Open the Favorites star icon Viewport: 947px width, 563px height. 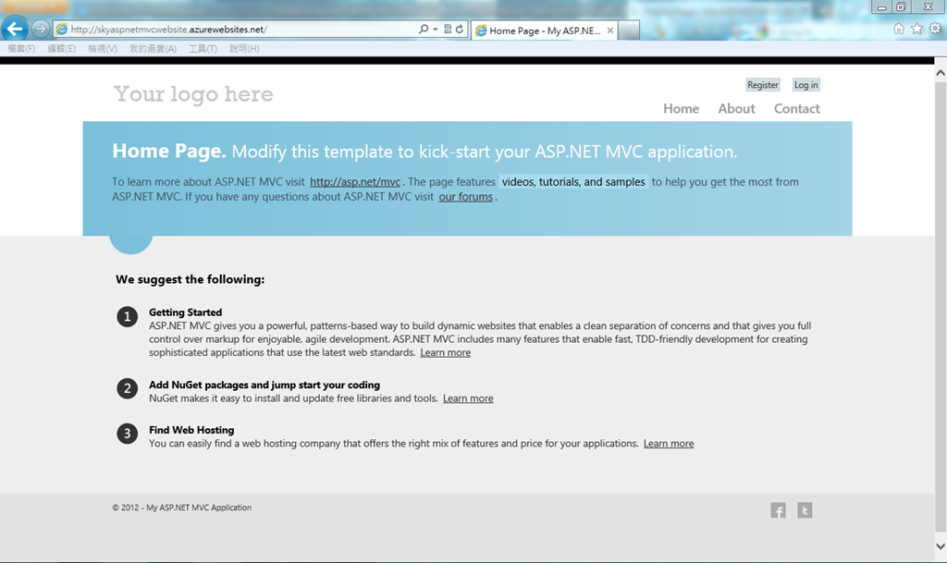point(916,29)
